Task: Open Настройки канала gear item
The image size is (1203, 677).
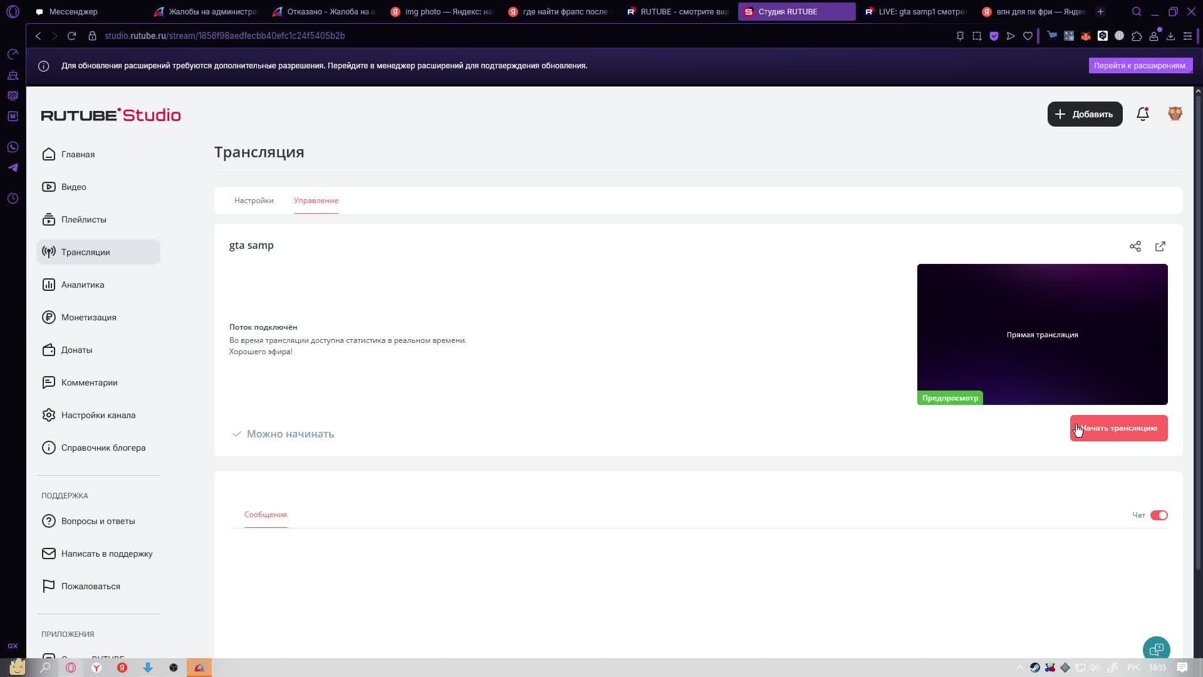Action: [98, 415]
